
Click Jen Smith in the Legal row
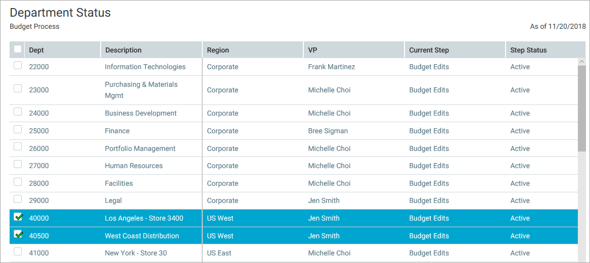[x=324, y=200]
